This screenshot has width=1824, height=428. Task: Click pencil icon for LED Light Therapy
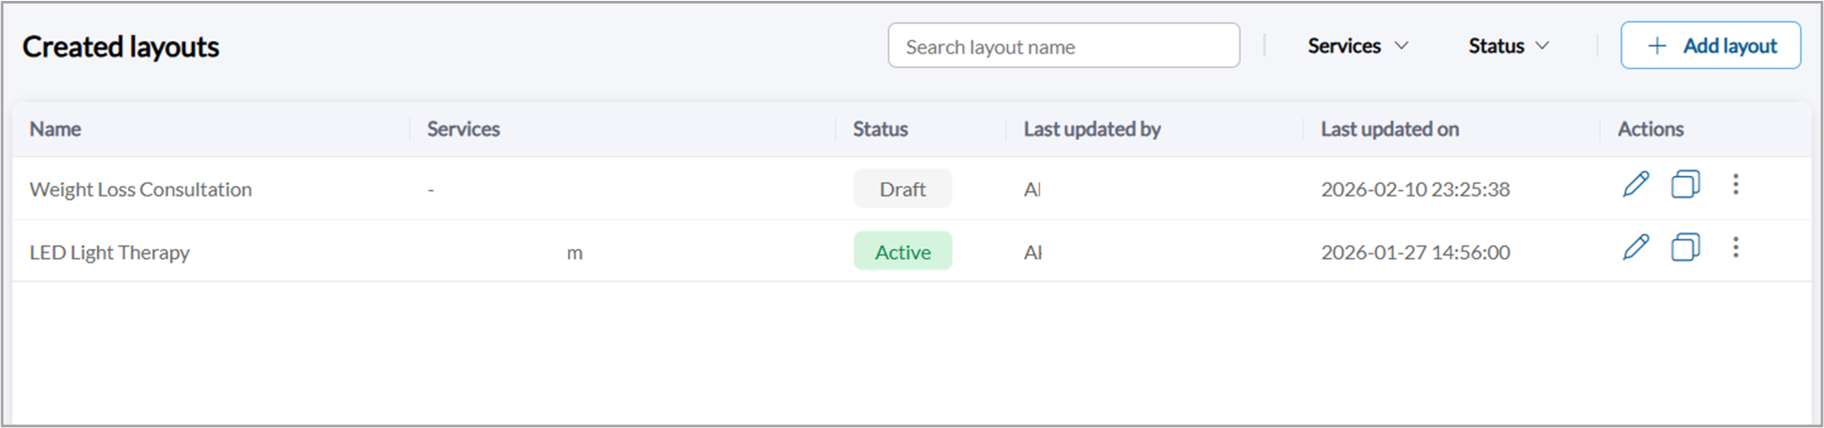tap(1635, 247)
